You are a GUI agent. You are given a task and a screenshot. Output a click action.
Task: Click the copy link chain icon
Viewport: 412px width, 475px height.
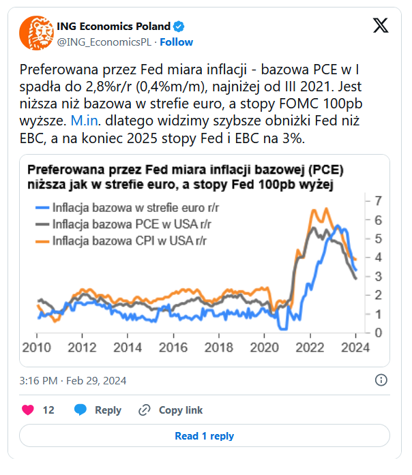pyautogui.click(x=145, y=410)
